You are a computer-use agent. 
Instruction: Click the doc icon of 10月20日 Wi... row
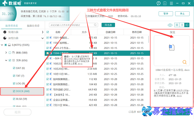(51, 69)
